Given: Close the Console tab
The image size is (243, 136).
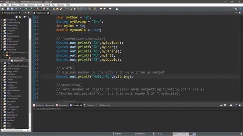Looking at the screenshot, I should click(x=81, y=105).
